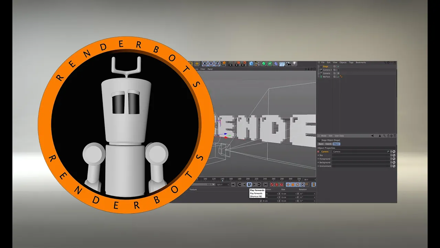The image size is (440, 248).
Task: Click the Sky link field
Action: pos(361,155)
